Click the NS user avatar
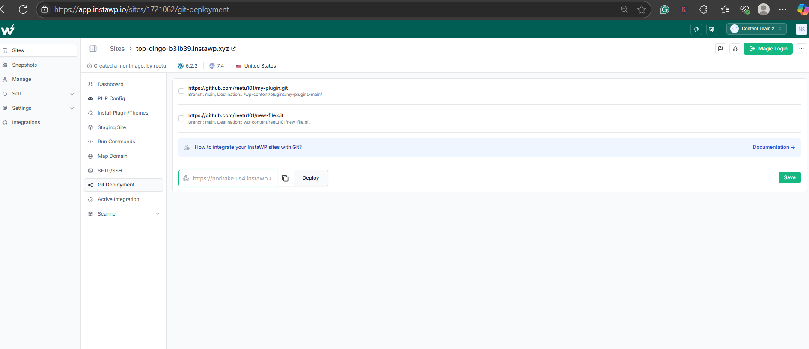Screen dimensions: 809x349 pyautogui.click(x=801, y=29)
